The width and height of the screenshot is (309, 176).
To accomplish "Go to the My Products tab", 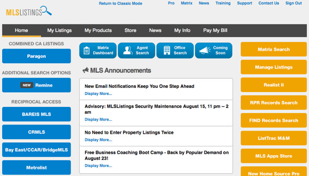I will click(98, 30).
